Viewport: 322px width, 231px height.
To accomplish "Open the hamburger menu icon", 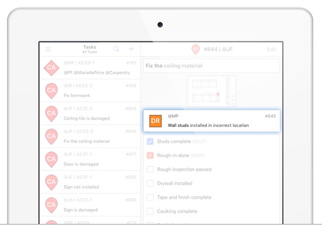I will point(48,49).
